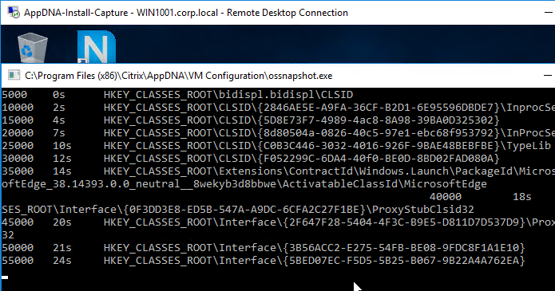The image size is (555, 291).
Task: Click the {5D8E73F7-4989-4ac8 CLSID line
Action: pyautogui.click(x=250, y=120)
